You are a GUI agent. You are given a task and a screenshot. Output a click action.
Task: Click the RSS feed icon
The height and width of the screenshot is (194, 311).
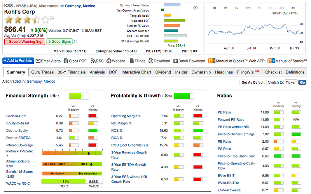coord(93,61)
